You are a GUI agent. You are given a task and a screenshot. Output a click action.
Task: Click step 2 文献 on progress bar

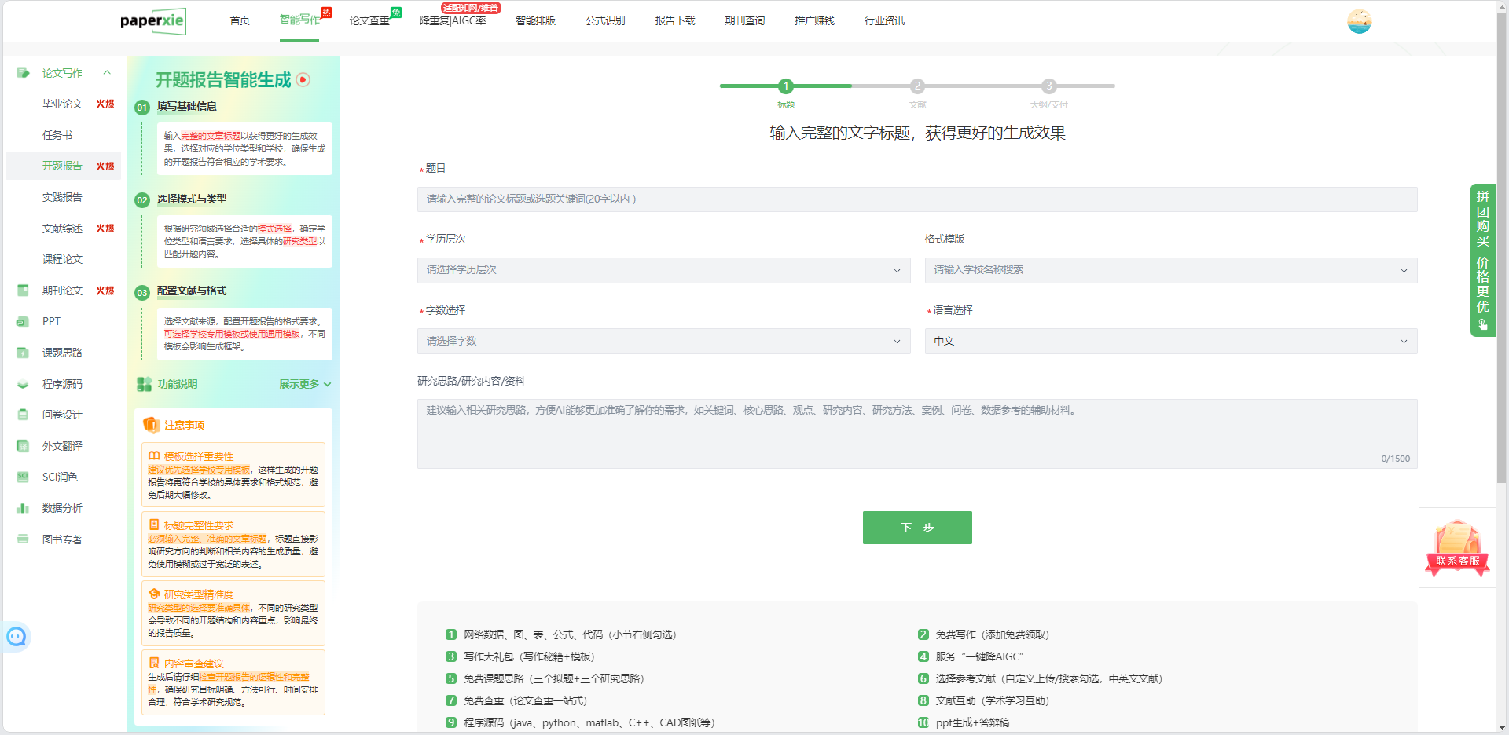tap(917, 86)
